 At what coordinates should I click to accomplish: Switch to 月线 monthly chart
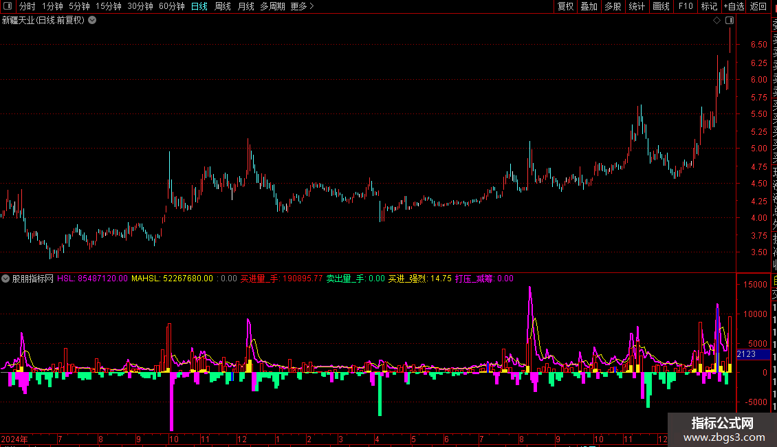(x=245, y=6)
